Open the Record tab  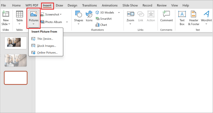(x=147, y=5)
